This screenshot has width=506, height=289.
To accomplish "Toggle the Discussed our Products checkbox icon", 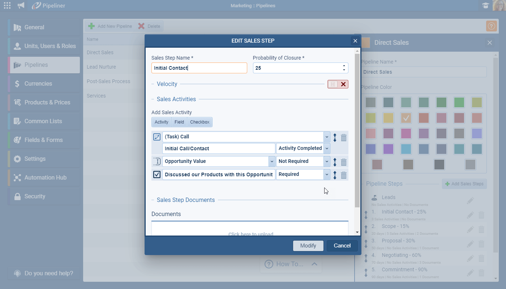I will [x=157, y=174].
